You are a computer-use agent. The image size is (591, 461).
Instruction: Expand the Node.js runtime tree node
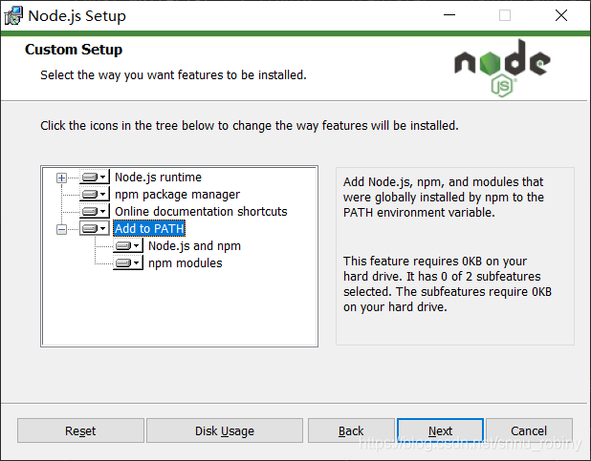tap(61, 178)
